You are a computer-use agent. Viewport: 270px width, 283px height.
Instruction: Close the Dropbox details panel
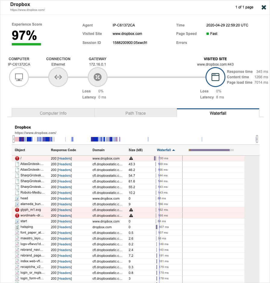[264, 8]
